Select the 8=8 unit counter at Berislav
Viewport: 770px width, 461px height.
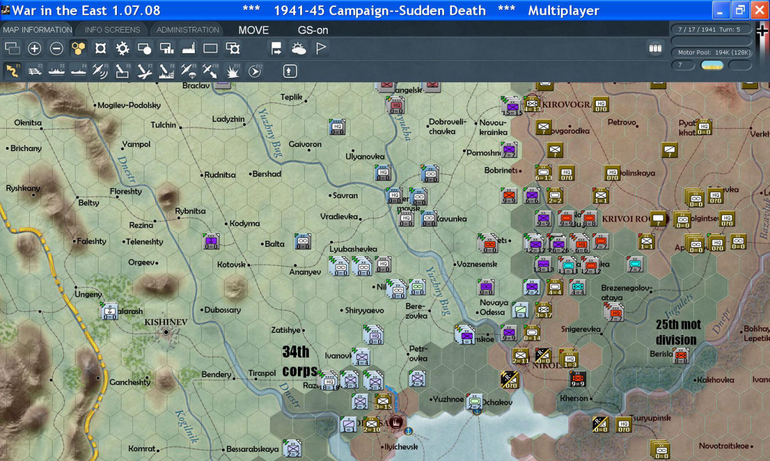(x=681, y=356)
